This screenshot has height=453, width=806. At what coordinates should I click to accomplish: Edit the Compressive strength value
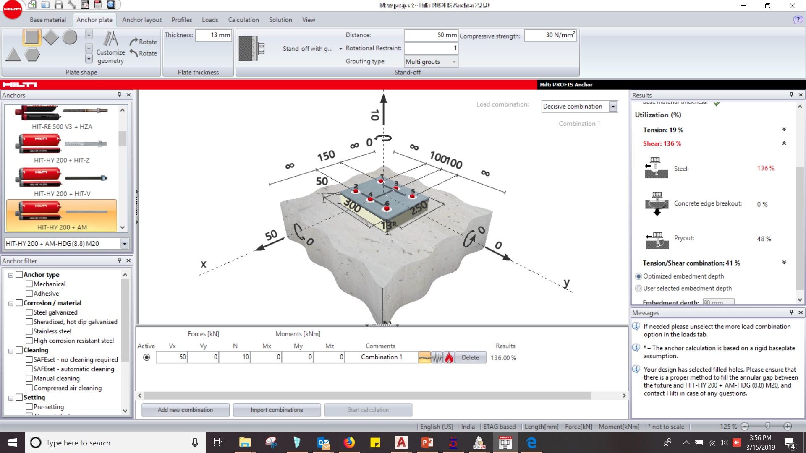[550, 35]
